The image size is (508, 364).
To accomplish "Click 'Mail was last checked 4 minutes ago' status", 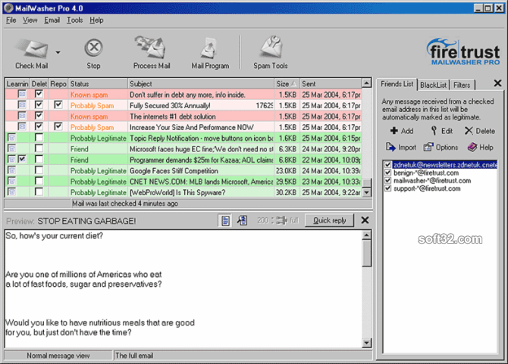I will tap(125, 204).
